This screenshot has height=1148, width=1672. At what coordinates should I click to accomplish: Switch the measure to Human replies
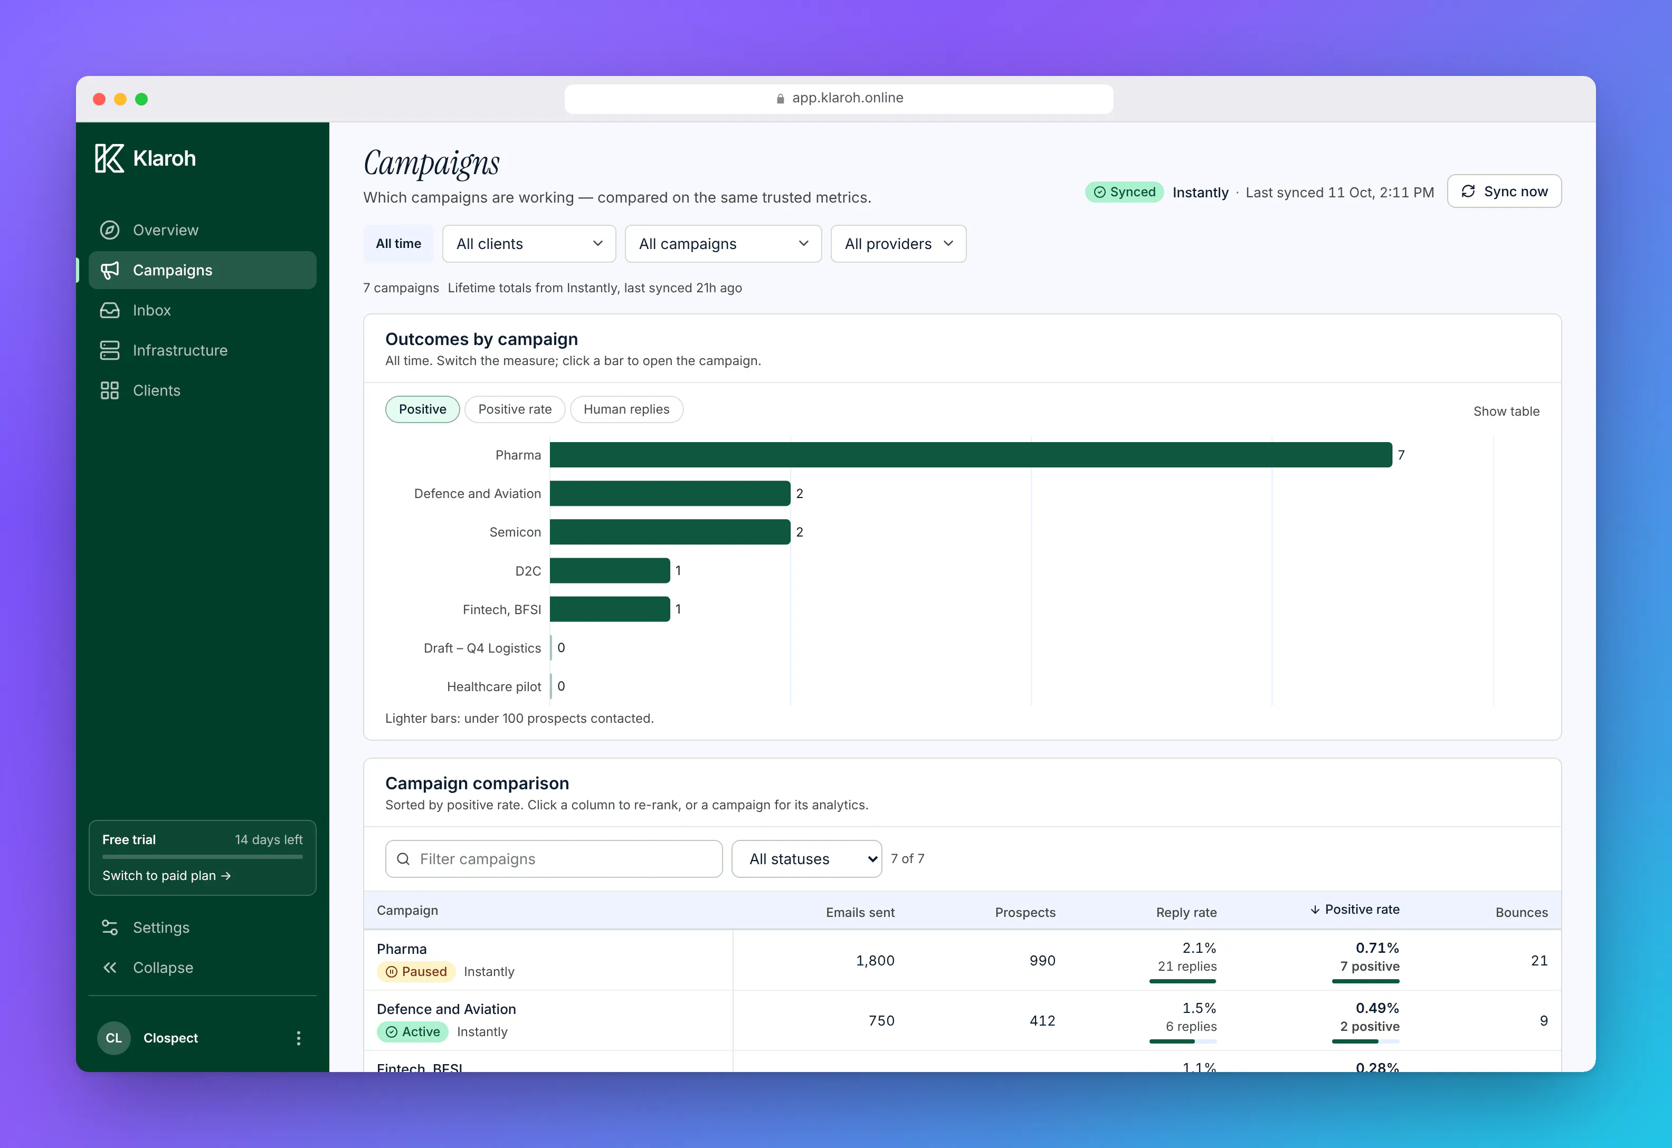pos(626,409)
